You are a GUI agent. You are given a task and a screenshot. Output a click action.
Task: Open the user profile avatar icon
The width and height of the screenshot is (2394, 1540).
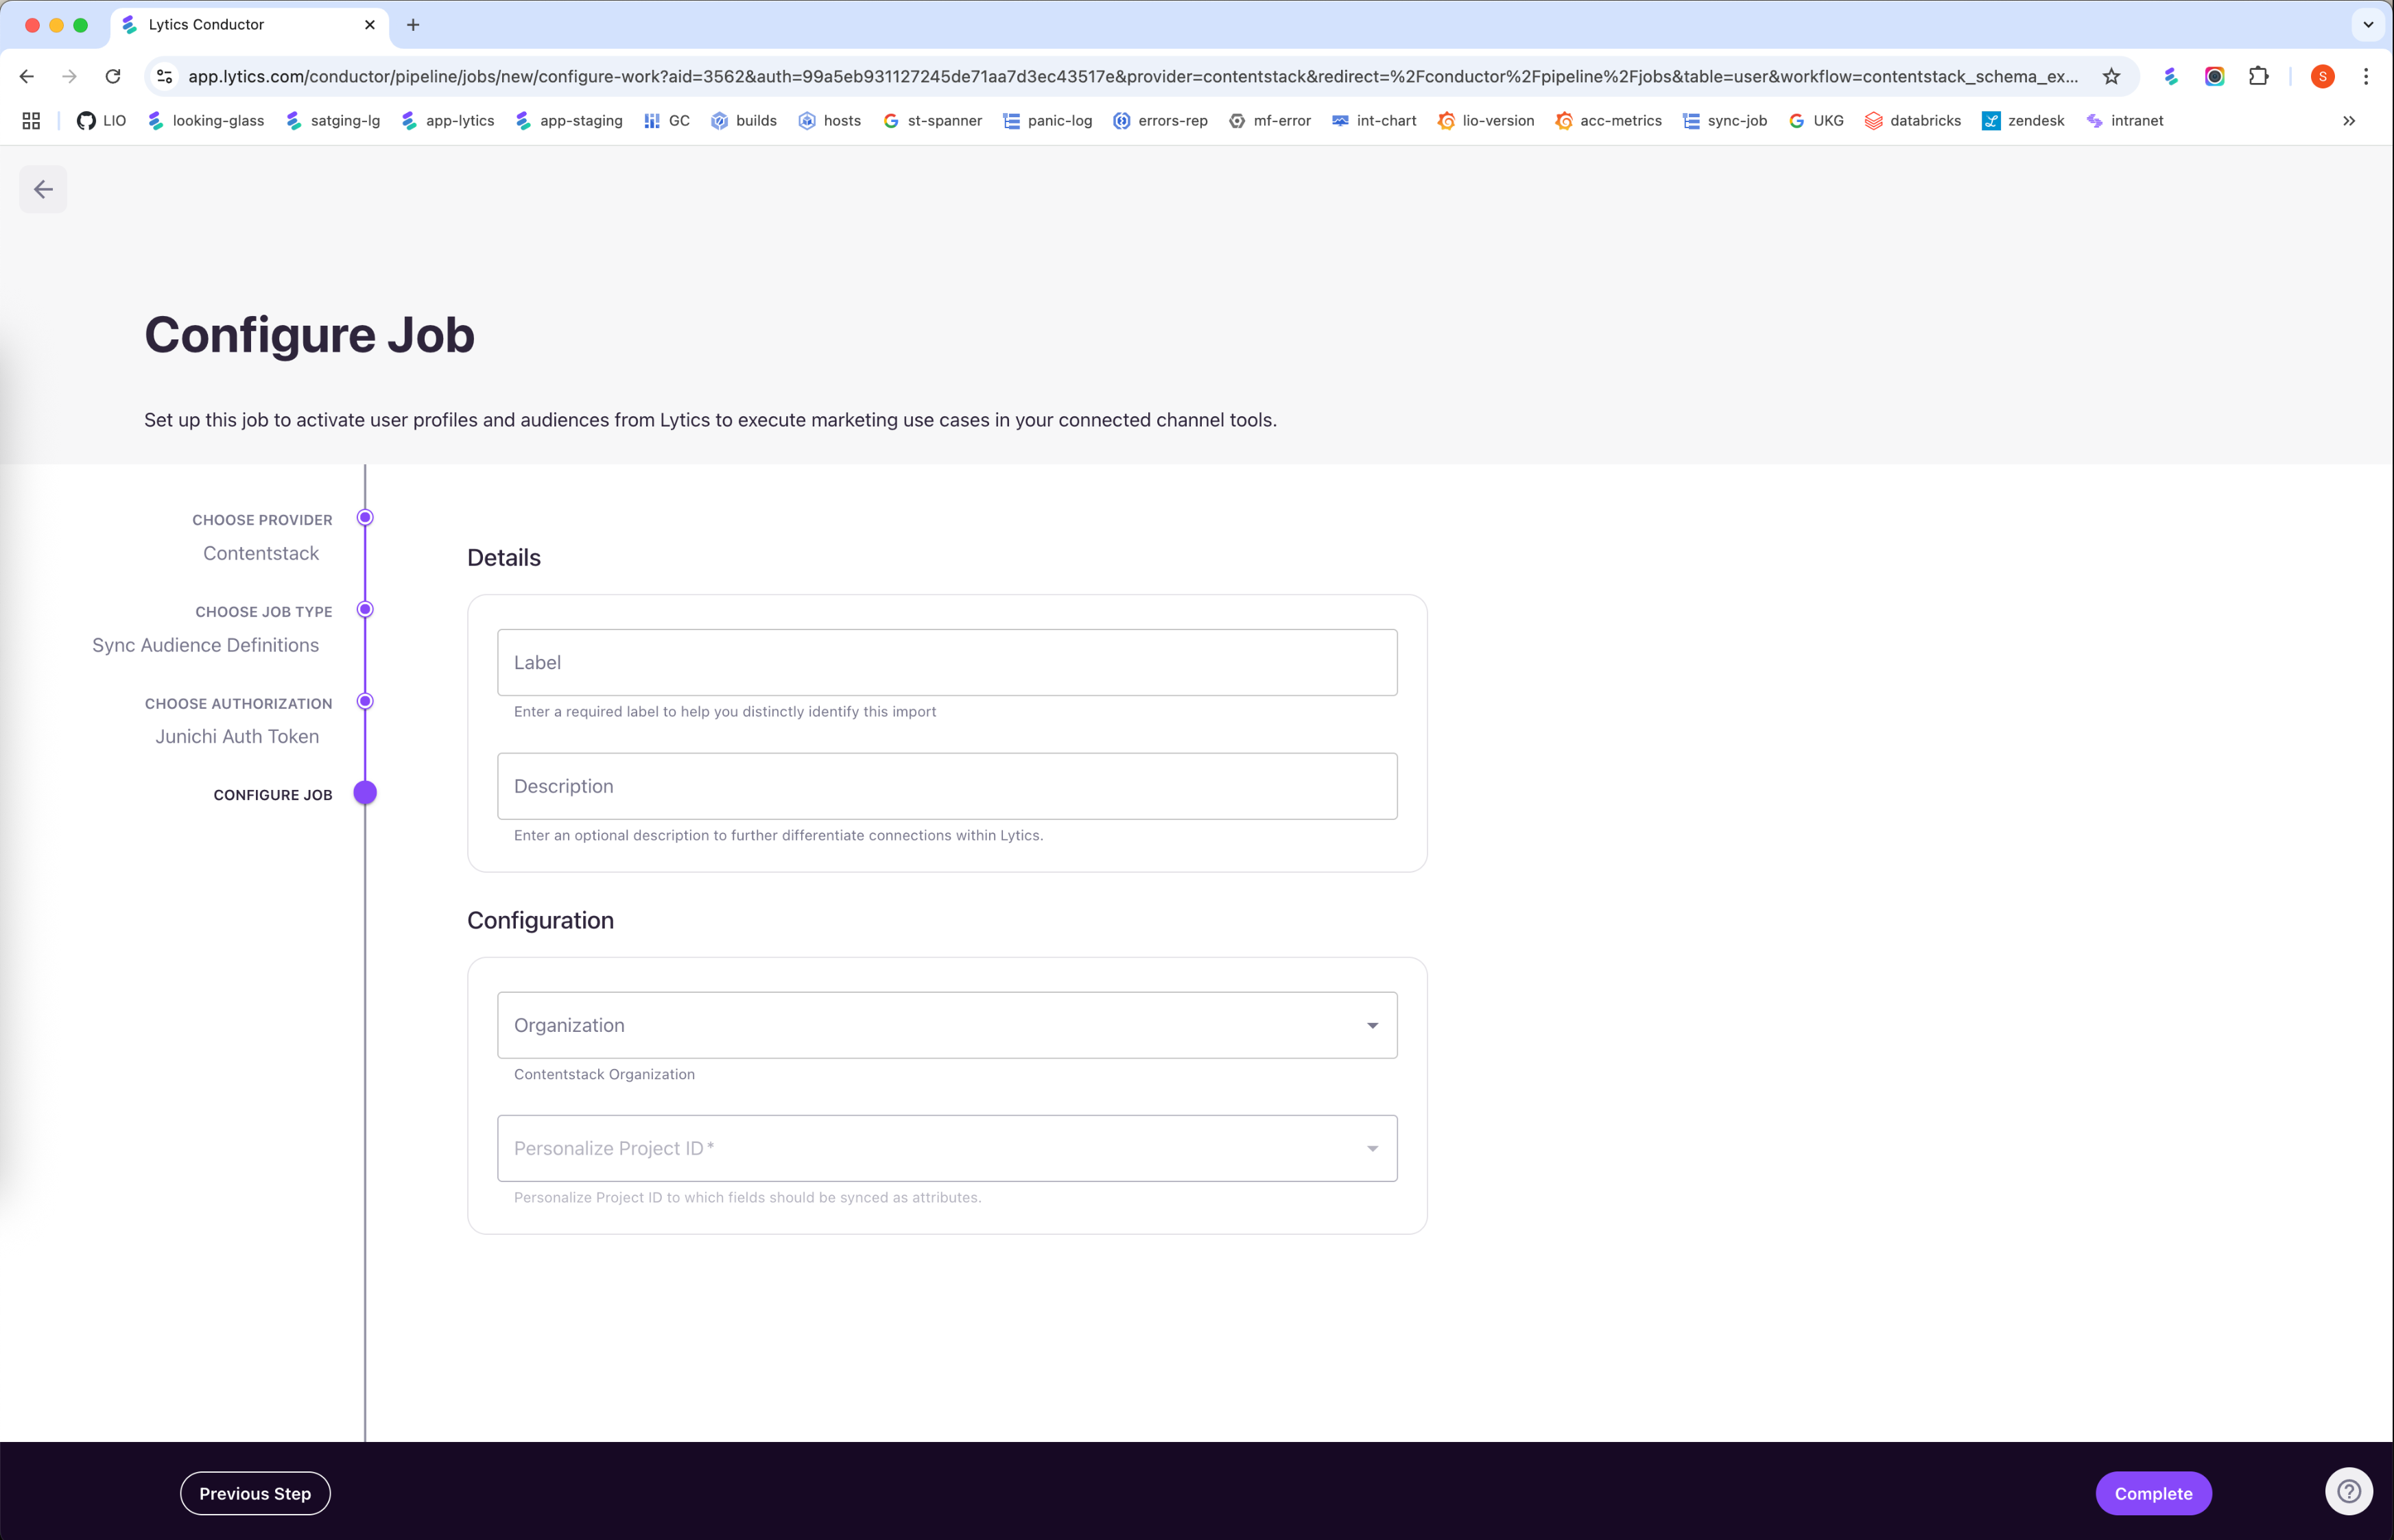point(2322,77)
